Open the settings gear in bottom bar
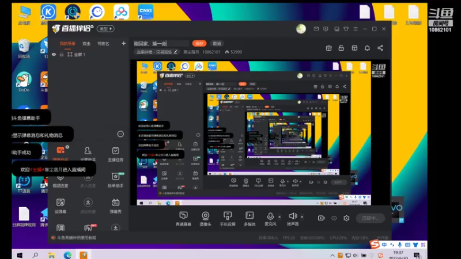The image size is (461, 259). click(x=346, y=218)
